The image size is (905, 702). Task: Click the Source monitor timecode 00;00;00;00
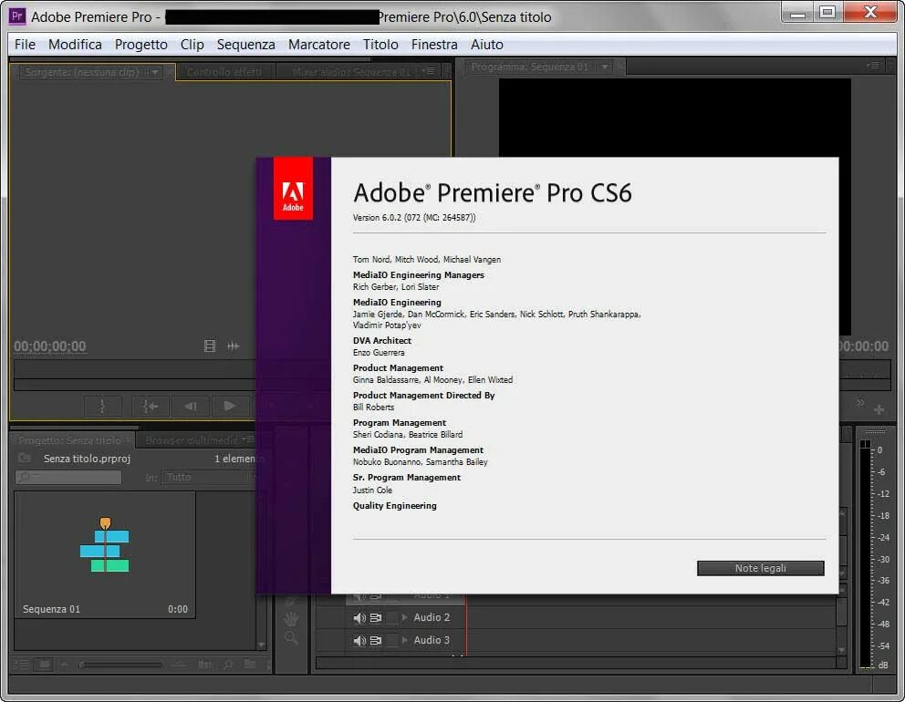coord(50,346)
